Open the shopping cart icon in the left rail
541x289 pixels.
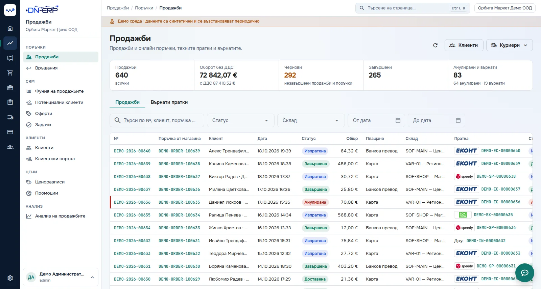pos(10,73)
